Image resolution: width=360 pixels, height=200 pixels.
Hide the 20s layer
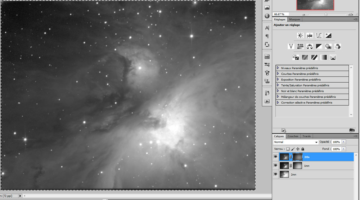(x=275, y=157)
